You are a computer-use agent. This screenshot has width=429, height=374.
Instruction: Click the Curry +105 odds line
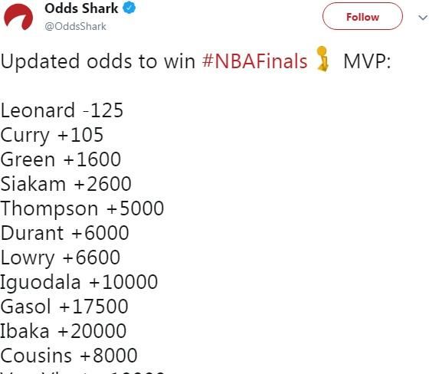coord(52,135)
